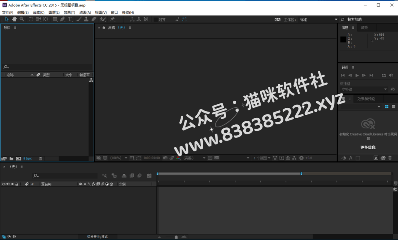
Task: Enable the Snapping checkbox
Action: click(156, 20)
